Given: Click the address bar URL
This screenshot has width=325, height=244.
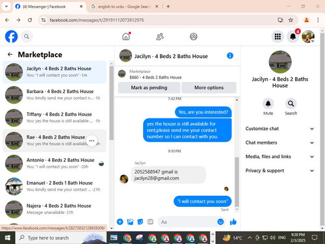Looking at the screenshot, I should point(97,20).
